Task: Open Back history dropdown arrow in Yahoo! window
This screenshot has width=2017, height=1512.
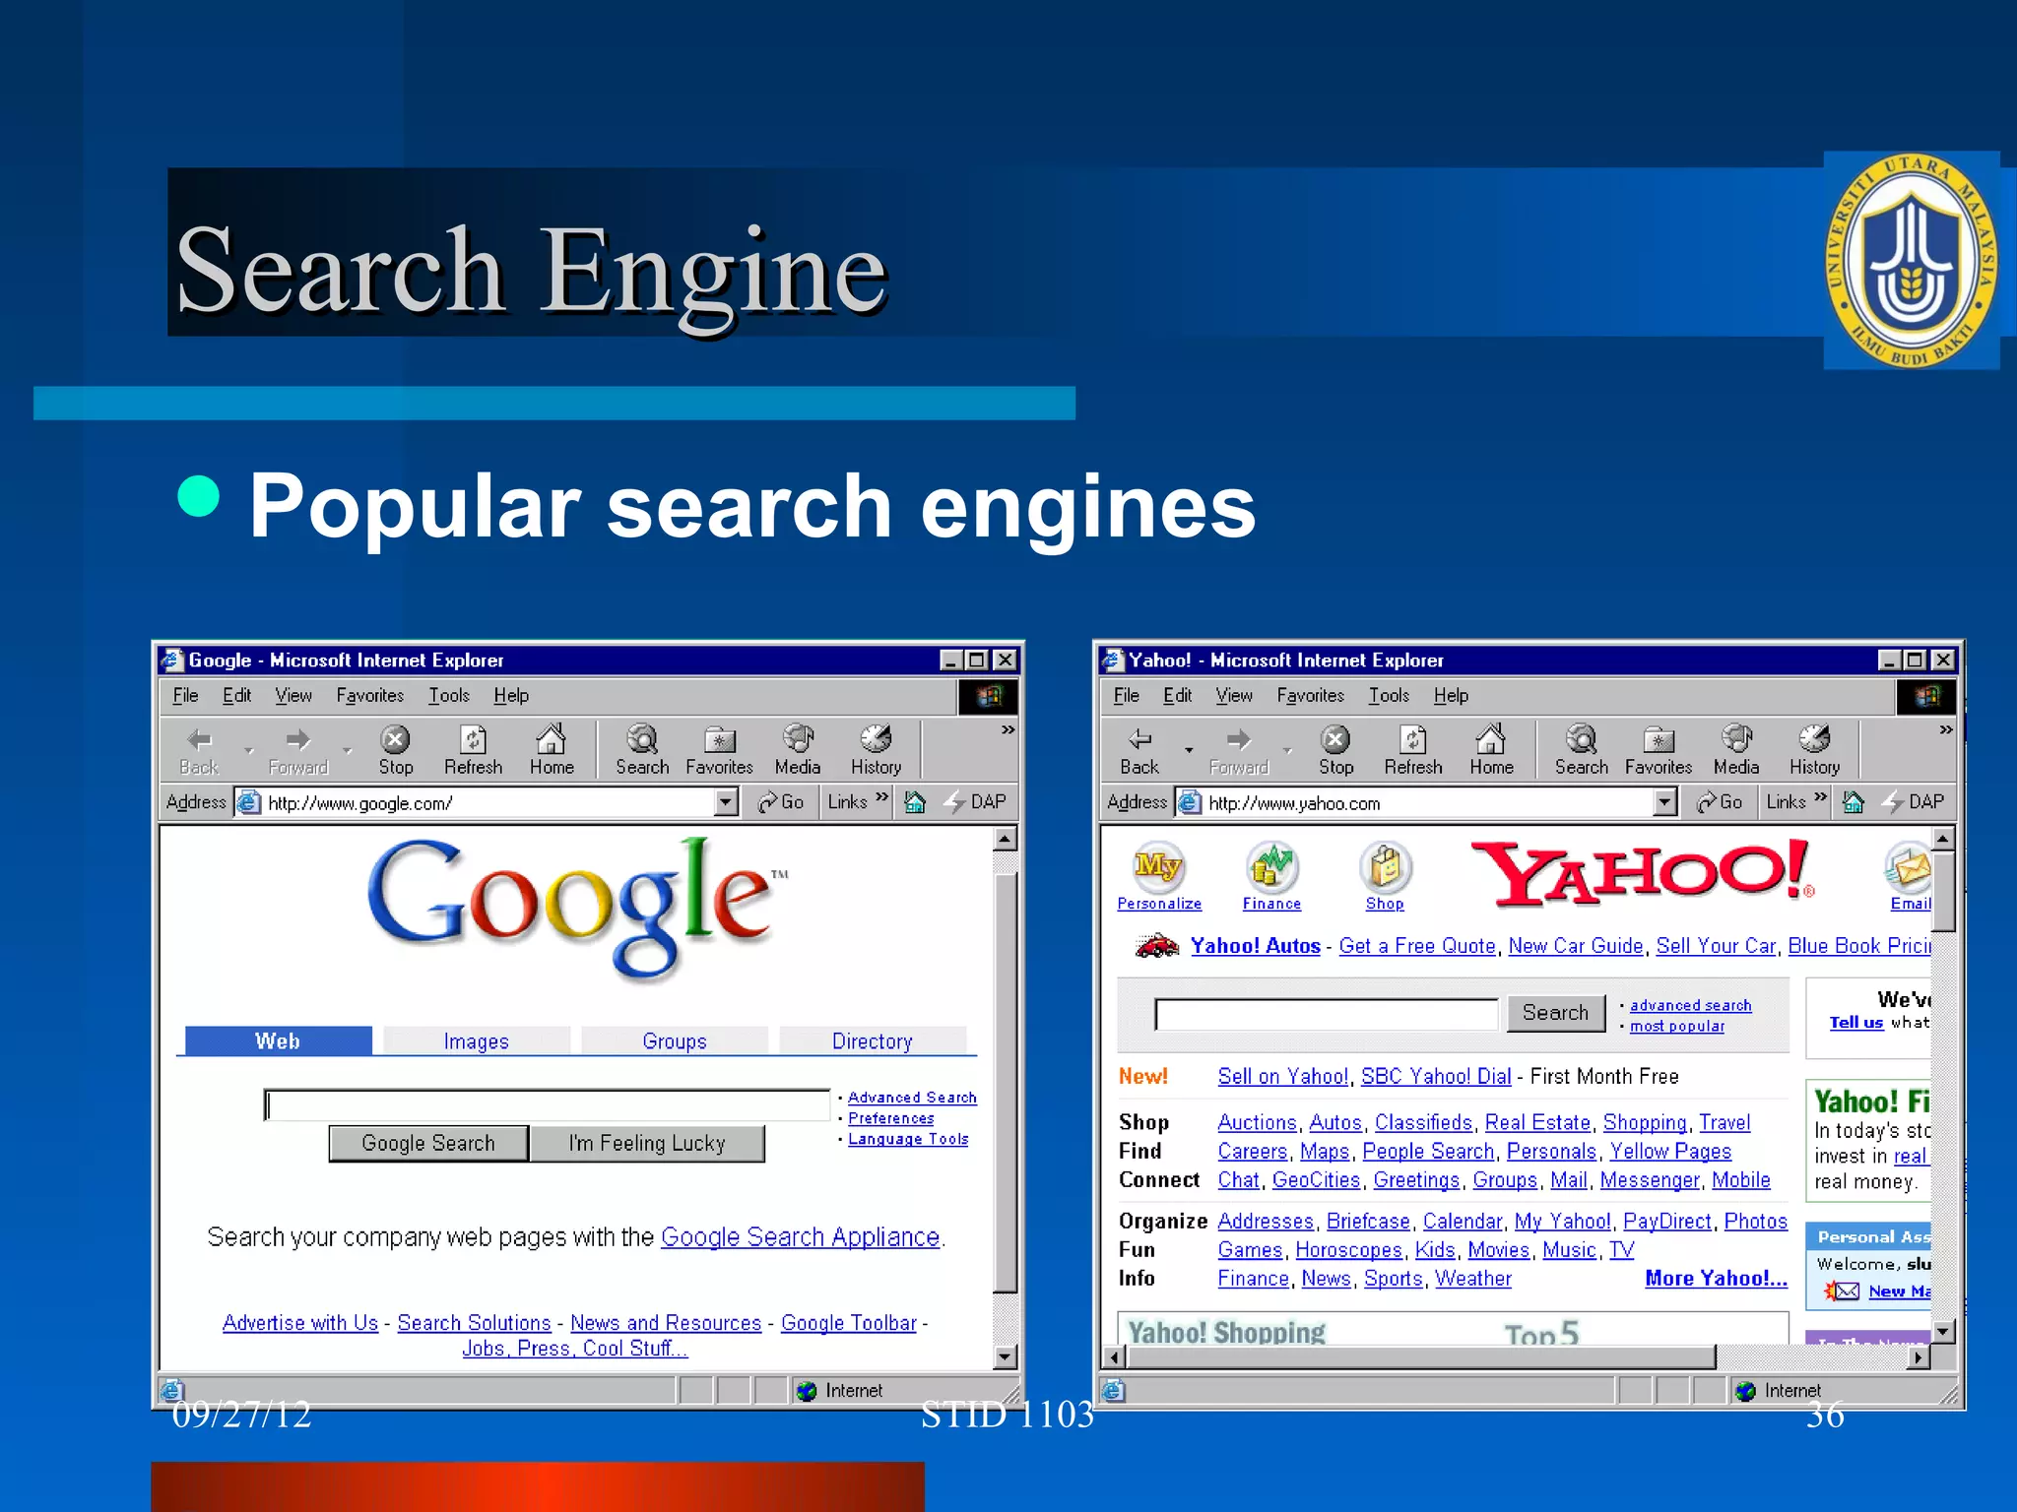Action: (1189, 750)
